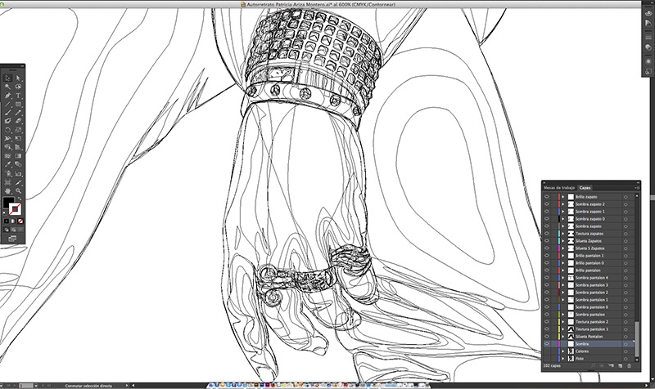Expand the Silueta Pantalon layer contents
The height and width of the screenshot is (389, 655).
coord(563,336)
